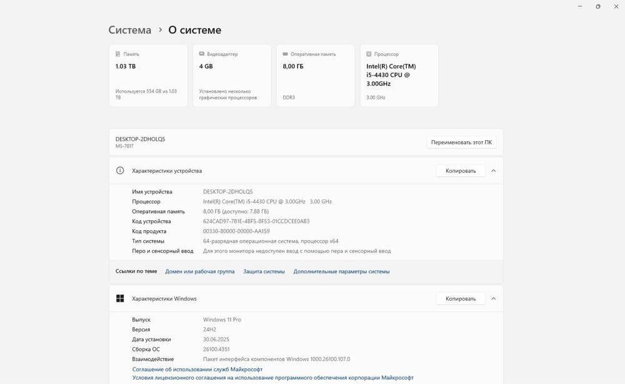
Task: Maximize or restore the Settings window
Action: click(x=598, y=6)
